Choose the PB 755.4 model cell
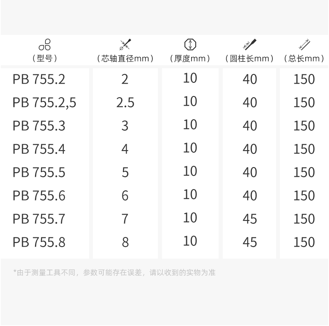The height and width of the screenshot is (326, 329). 39,149
